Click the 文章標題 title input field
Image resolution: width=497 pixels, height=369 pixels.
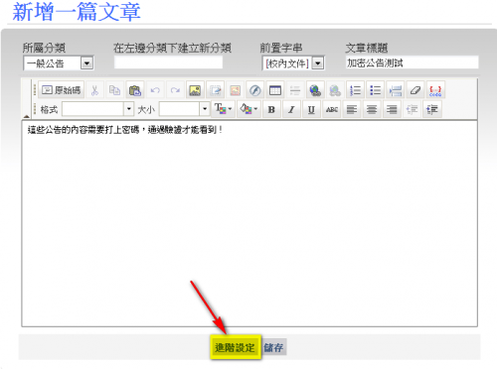tap(412, 62)
